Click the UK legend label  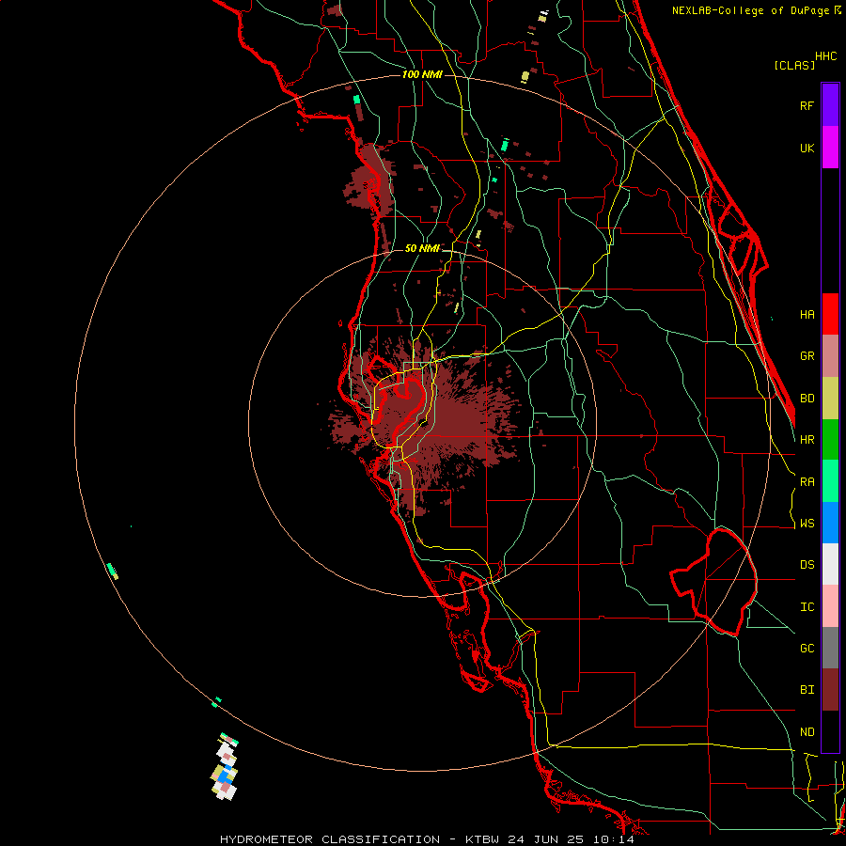pos(807,148)
